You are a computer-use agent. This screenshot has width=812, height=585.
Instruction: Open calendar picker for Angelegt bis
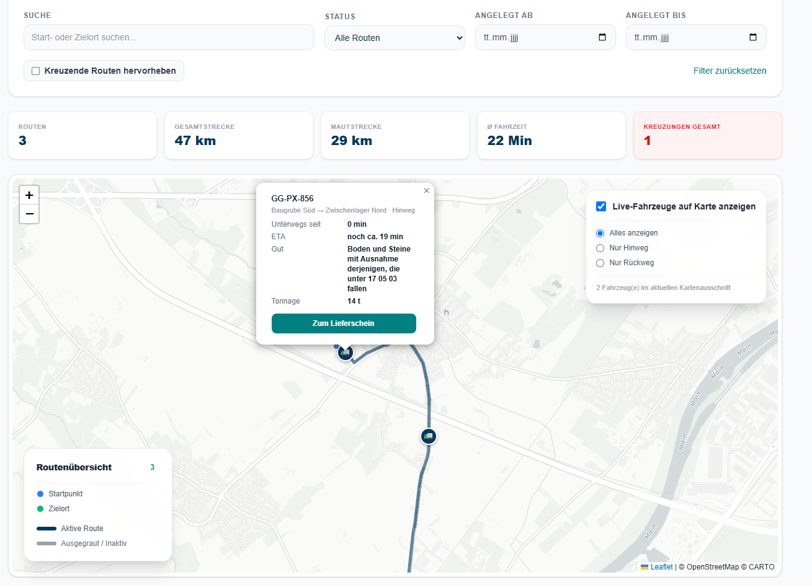pyautogui.click(x=752, y=37)
